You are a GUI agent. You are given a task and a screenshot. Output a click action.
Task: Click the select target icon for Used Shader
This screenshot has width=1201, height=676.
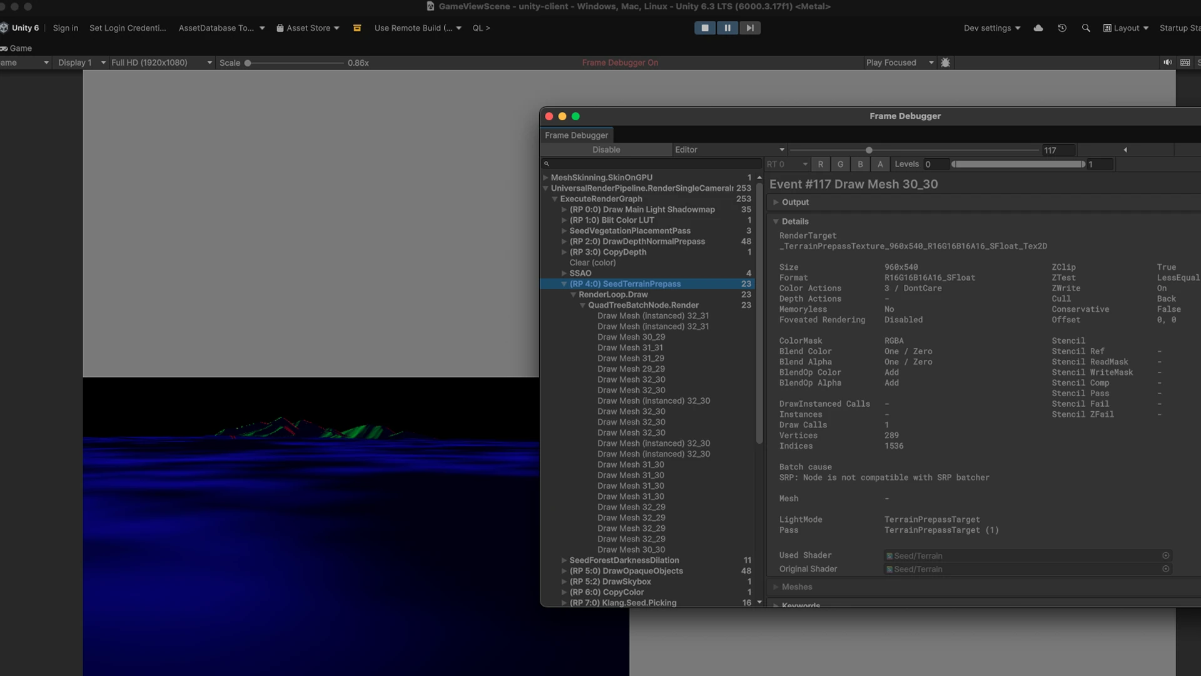(x=1165, y=556)
